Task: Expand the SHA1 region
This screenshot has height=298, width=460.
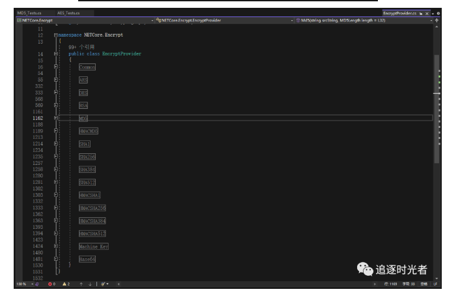Action: 56,143
